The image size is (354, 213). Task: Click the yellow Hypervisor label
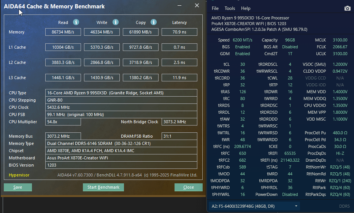point(19,175)
